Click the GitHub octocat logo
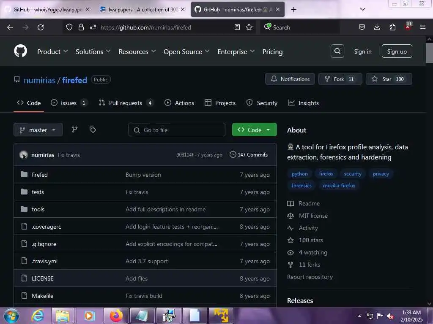This screenshot has height=324, width=433. [x=21, y=51]
